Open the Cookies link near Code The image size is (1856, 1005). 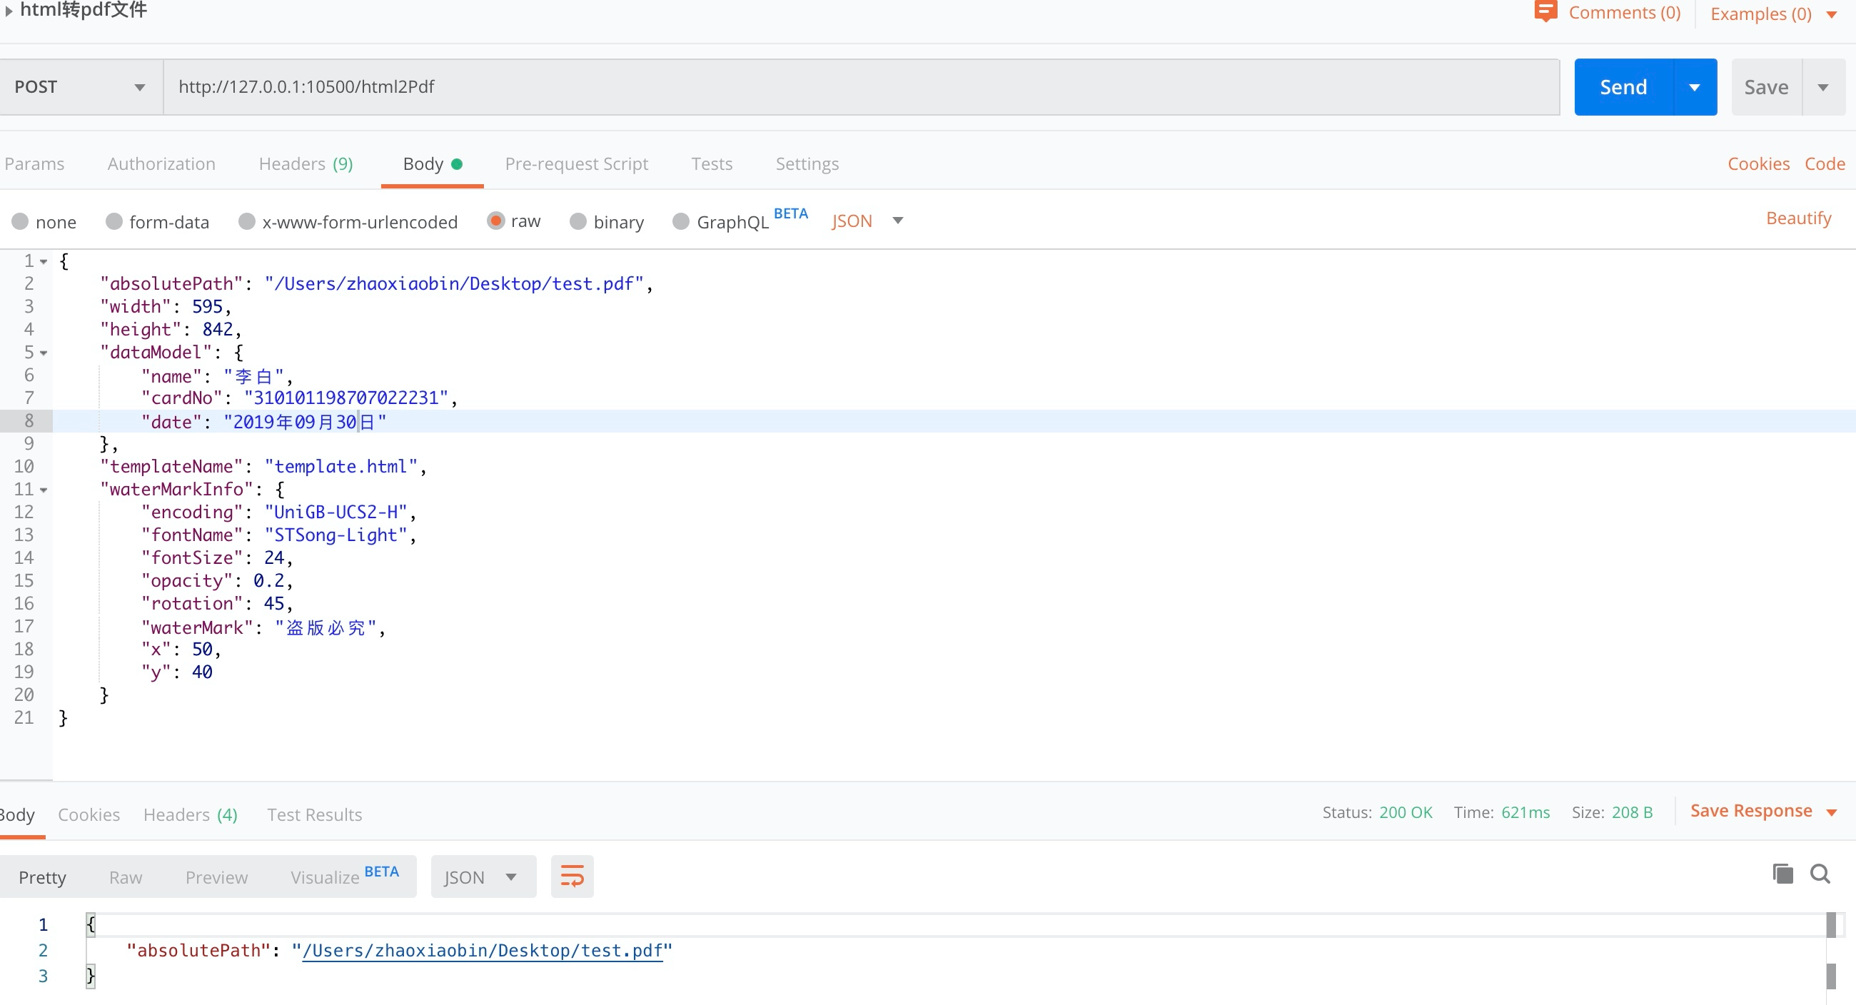(x=1758, y=163)
